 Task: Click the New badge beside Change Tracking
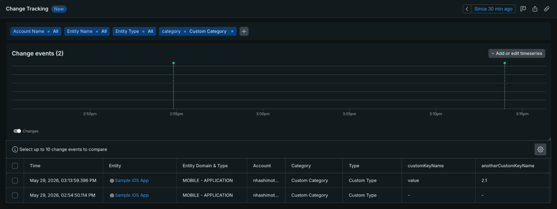(58, 9)
